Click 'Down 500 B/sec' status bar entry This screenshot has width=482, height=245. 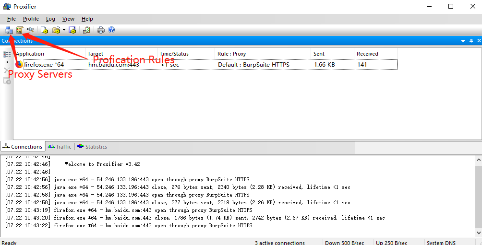click(x=345, y=243)
